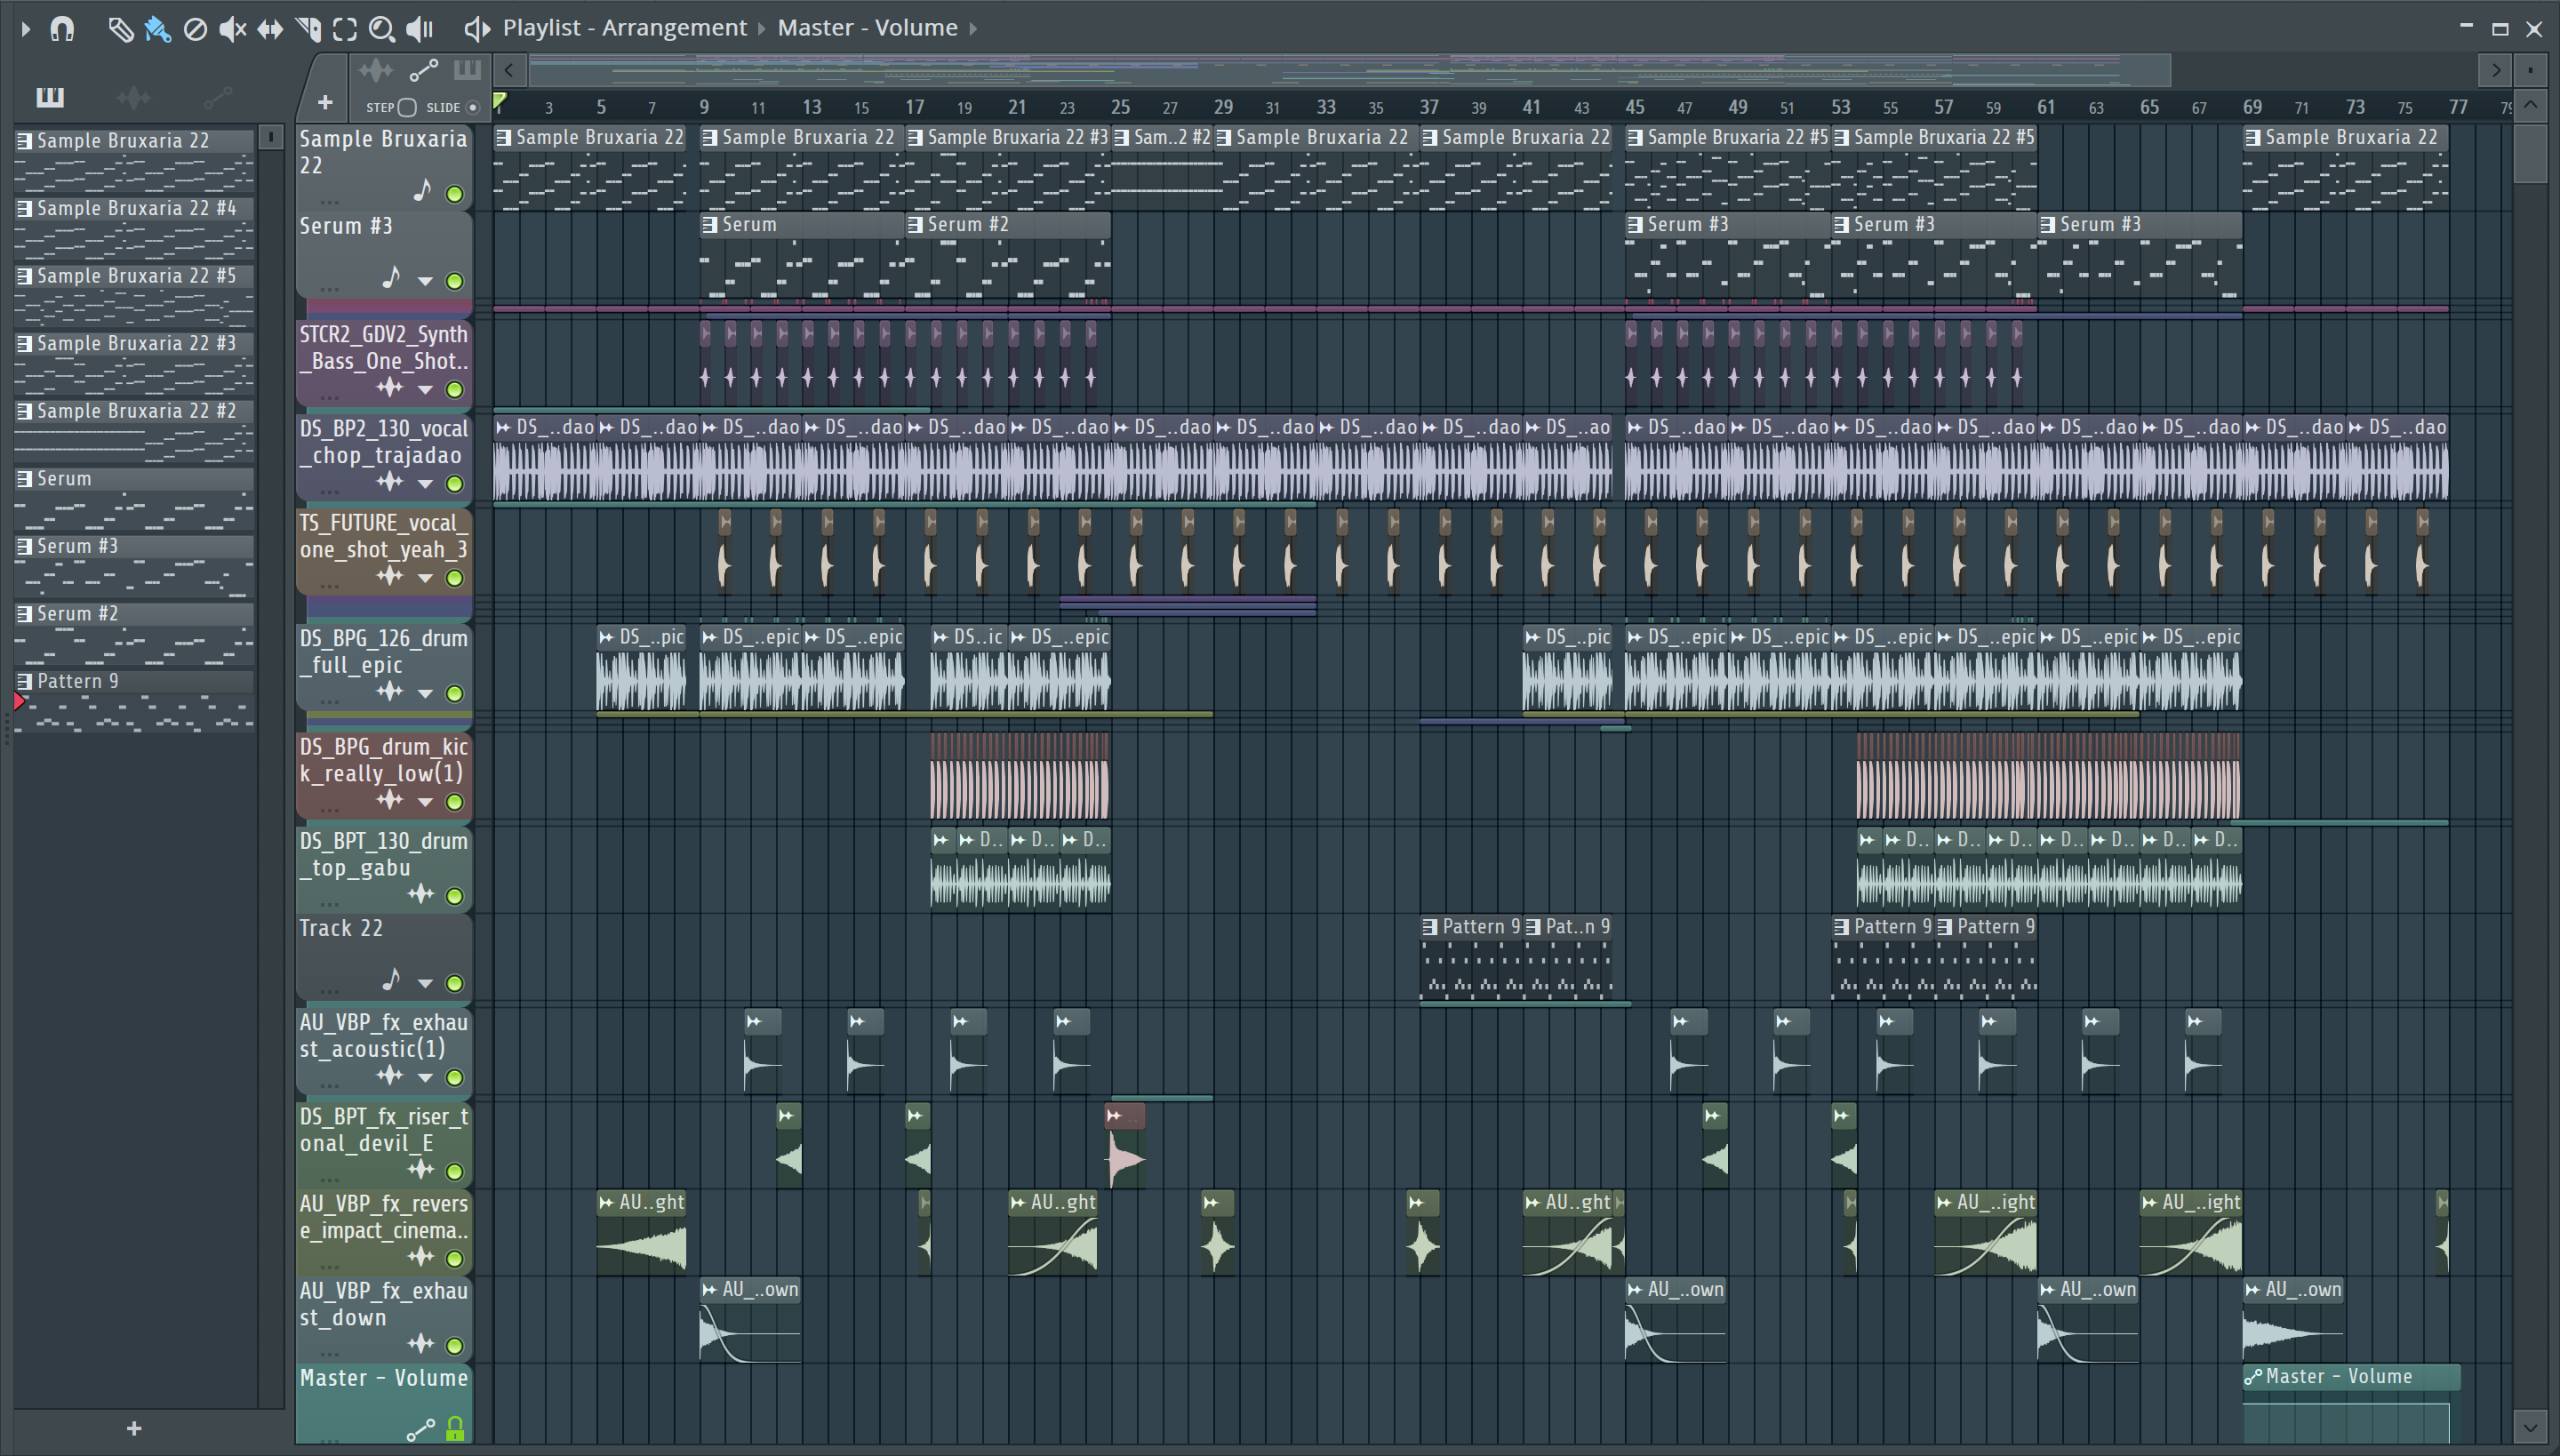
Task: Mute track DS_BPG_drum_kick_really_low(1)
Action: pos(455,802)
